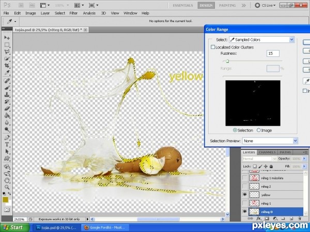Image resolution: width=310 pixels, height=232 pixels.
Task: Click the foreground color swatch
Action: point(5,200)
